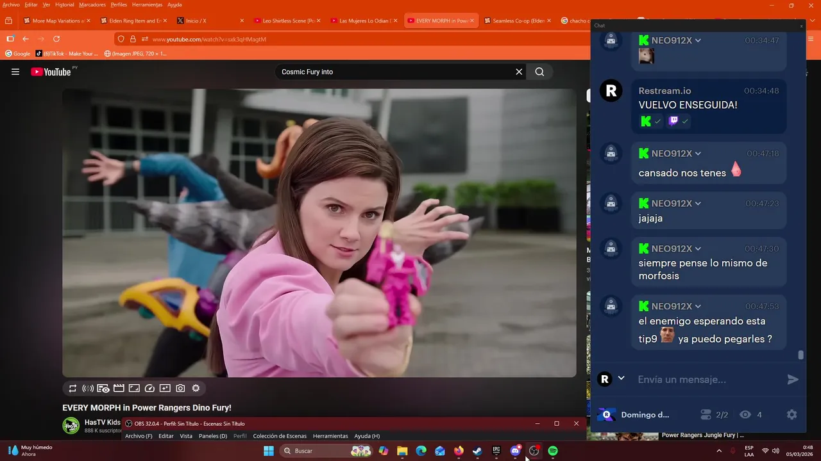Viewport: 821px width, 461px height.
Task: Expand NEO912X menu on 'el enemigo esperando' message
Action: coord(698,307)
